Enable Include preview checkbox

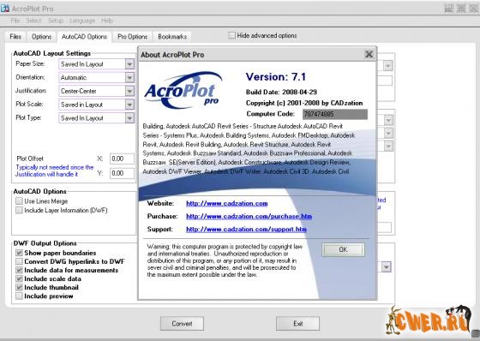tap(19, 296)
